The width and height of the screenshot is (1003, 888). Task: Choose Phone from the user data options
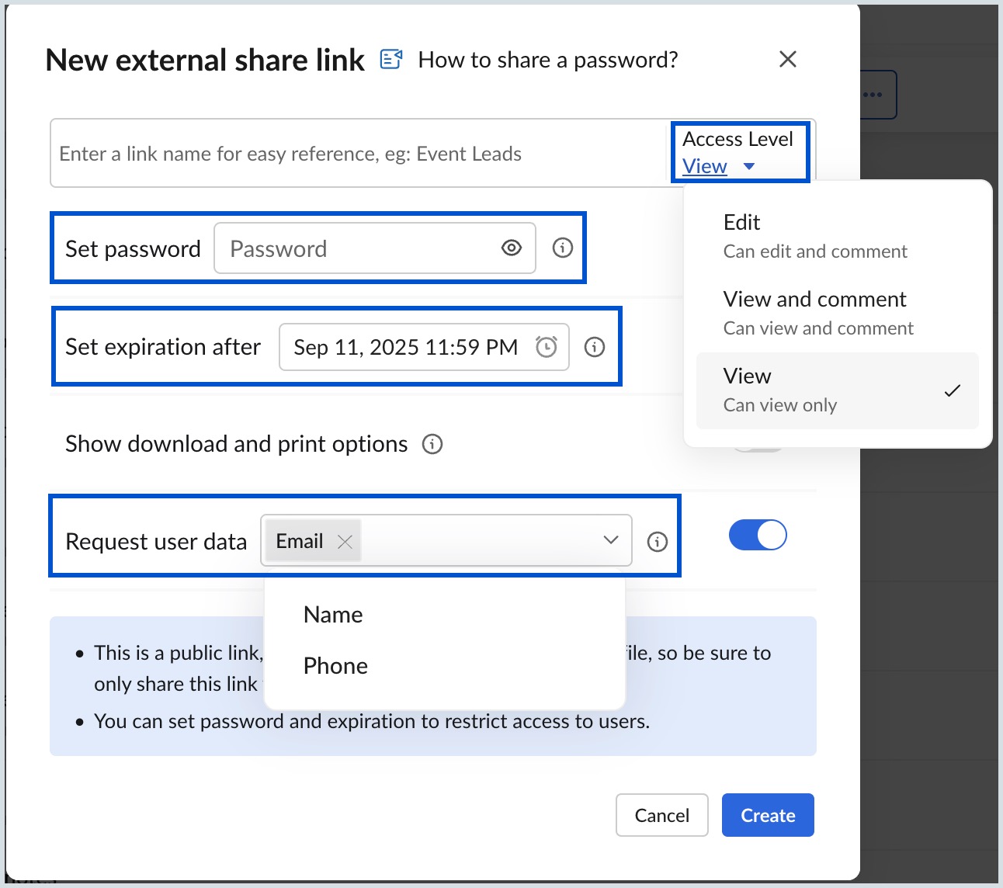pos(335,665)
